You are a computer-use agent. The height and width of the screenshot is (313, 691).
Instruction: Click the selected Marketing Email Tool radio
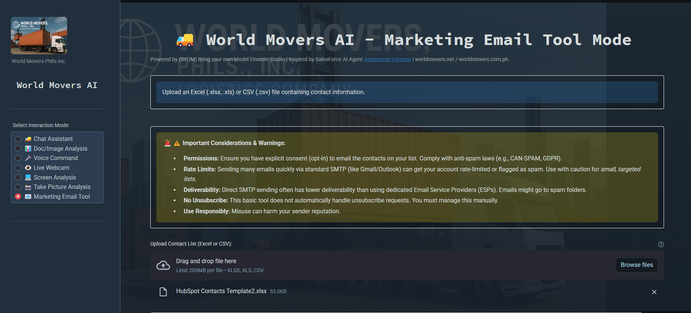(18, 197)
